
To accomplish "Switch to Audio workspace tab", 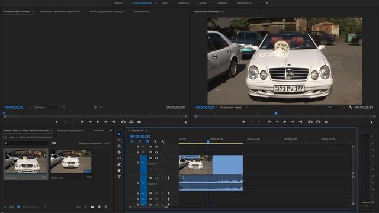I will tap(203, 3).
